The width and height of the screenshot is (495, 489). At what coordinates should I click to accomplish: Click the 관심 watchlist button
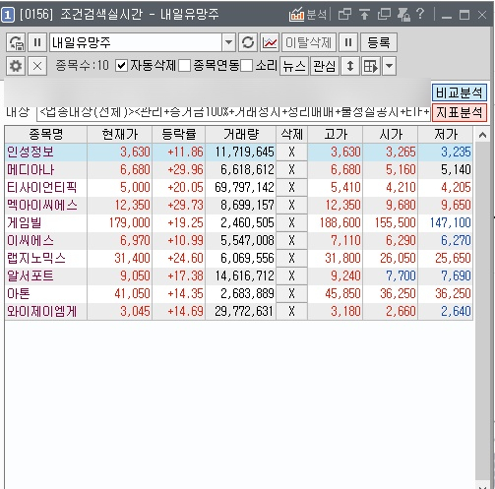325,66
